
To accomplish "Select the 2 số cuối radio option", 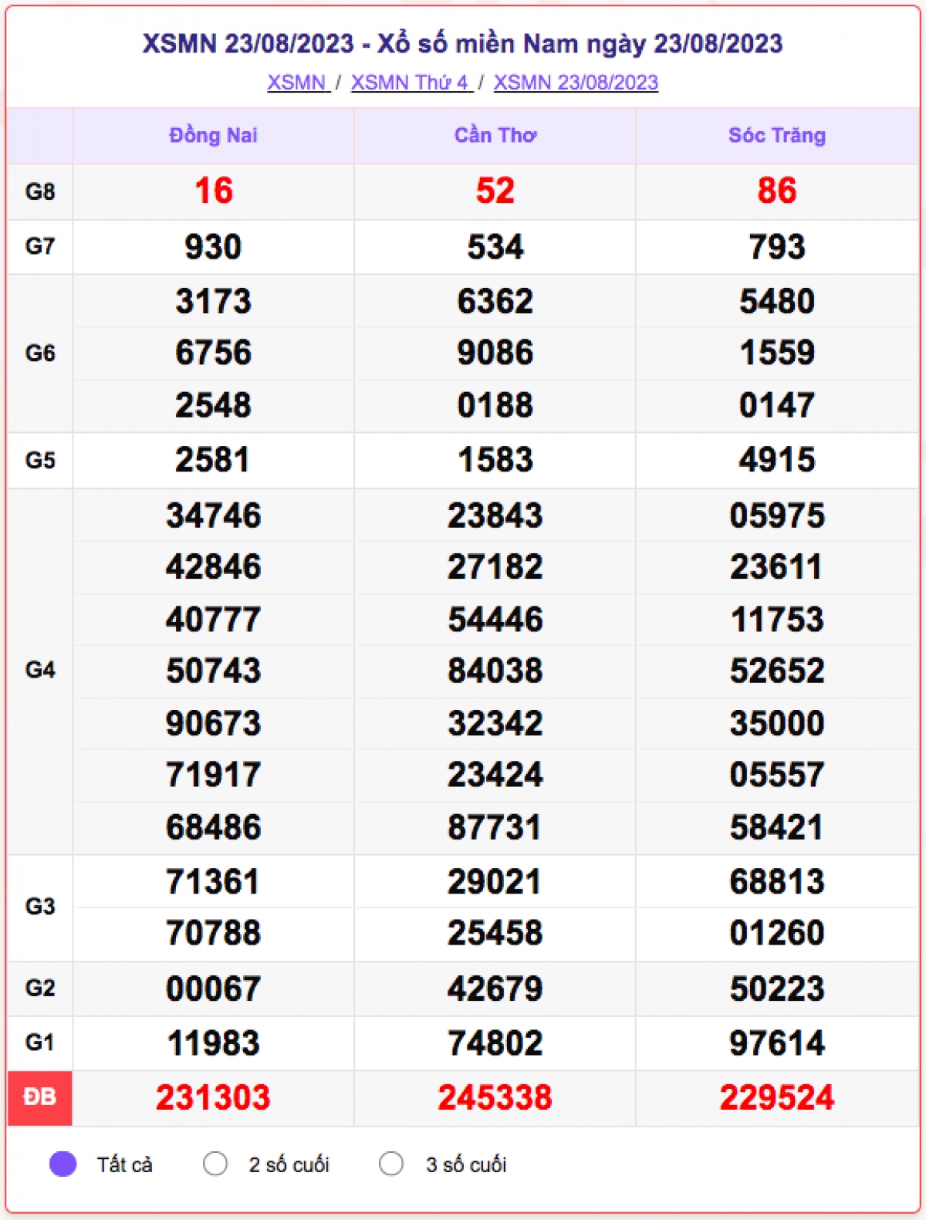I will (215, 1164).
